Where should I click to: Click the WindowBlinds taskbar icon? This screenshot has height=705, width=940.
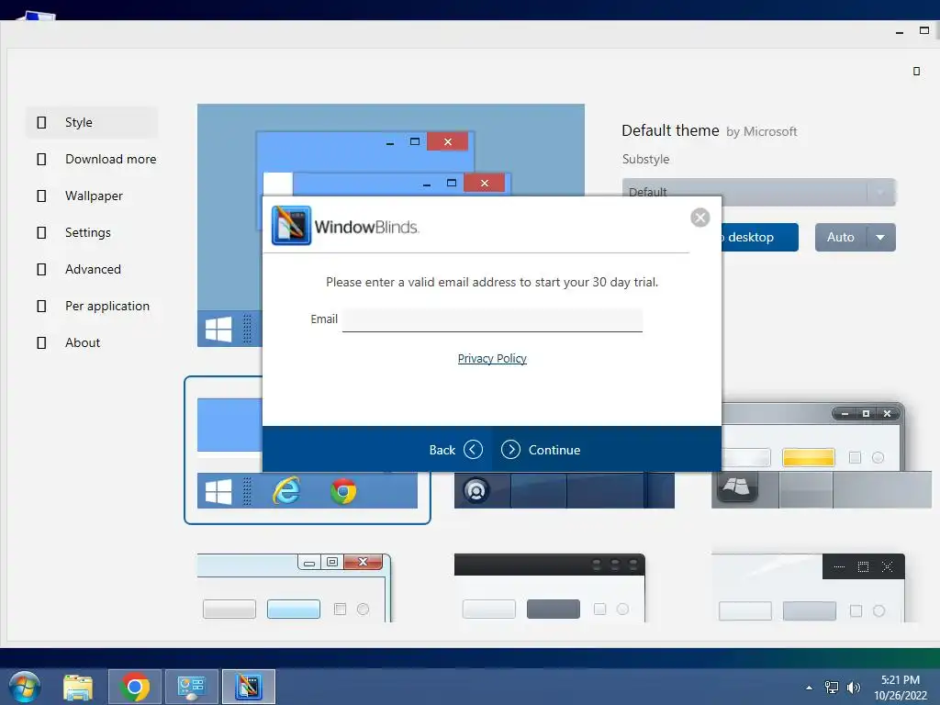click(x=249, y=687)
